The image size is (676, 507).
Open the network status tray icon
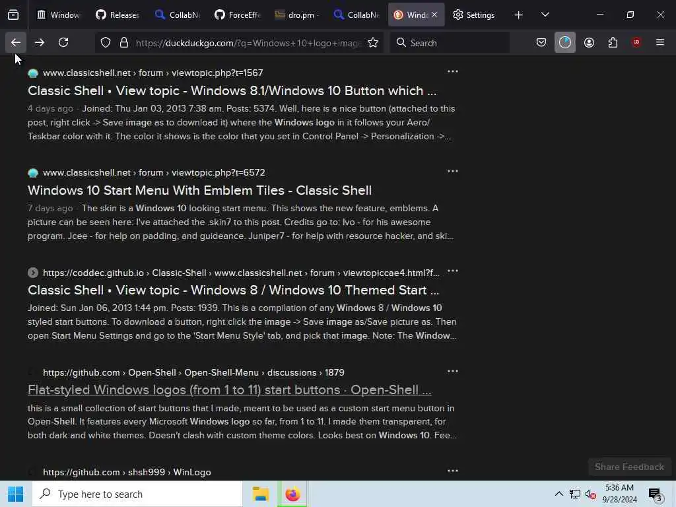click(x=575, y=494)
